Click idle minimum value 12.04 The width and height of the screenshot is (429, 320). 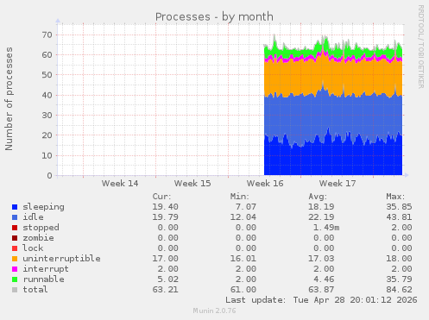[243, 217]
